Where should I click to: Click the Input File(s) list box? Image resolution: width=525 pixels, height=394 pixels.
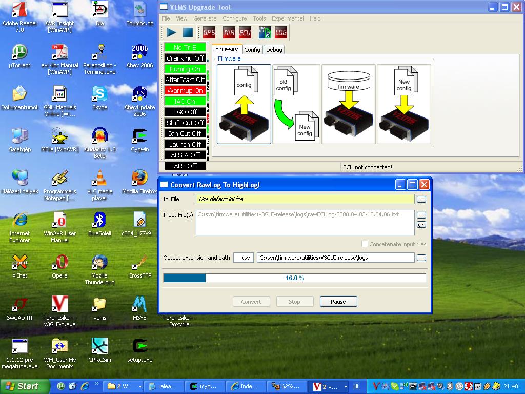305,223
